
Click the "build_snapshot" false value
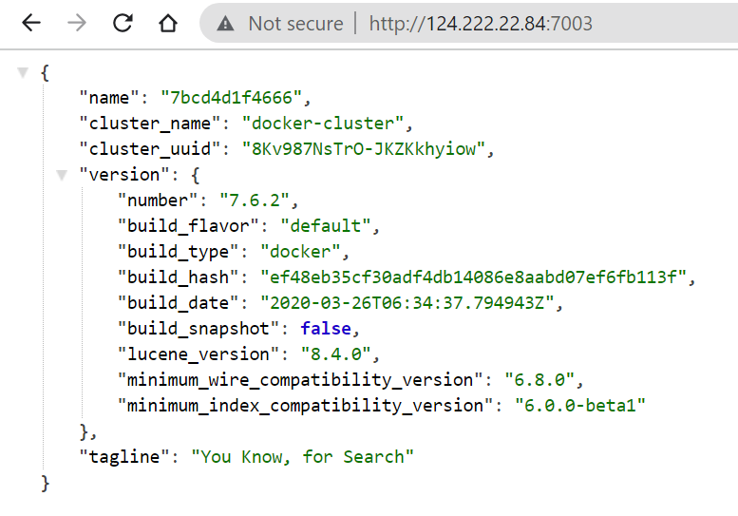(x=327, y=329)
